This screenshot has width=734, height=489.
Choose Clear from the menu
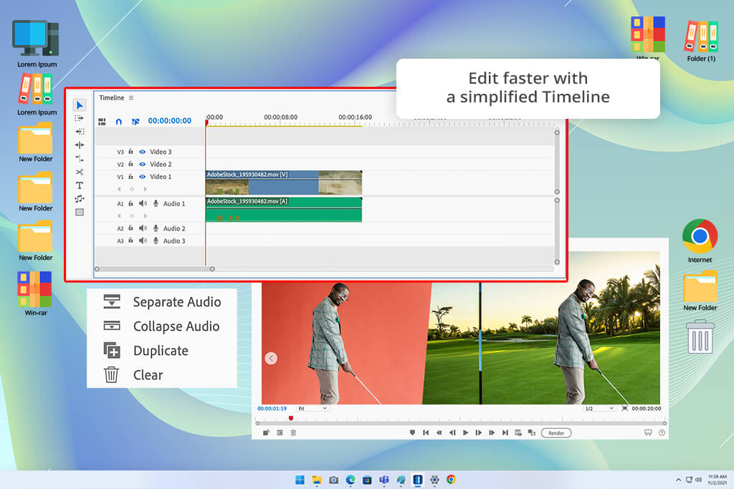tap(133, 375)
